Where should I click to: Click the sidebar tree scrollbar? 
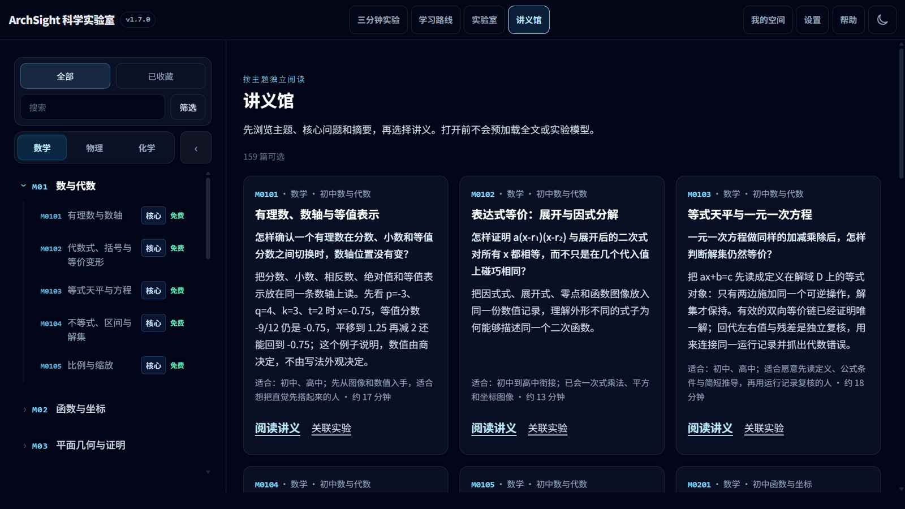point(208,218)
